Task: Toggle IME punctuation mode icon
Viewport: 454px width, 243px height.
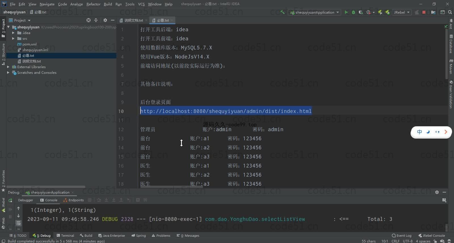Action: 437,132
